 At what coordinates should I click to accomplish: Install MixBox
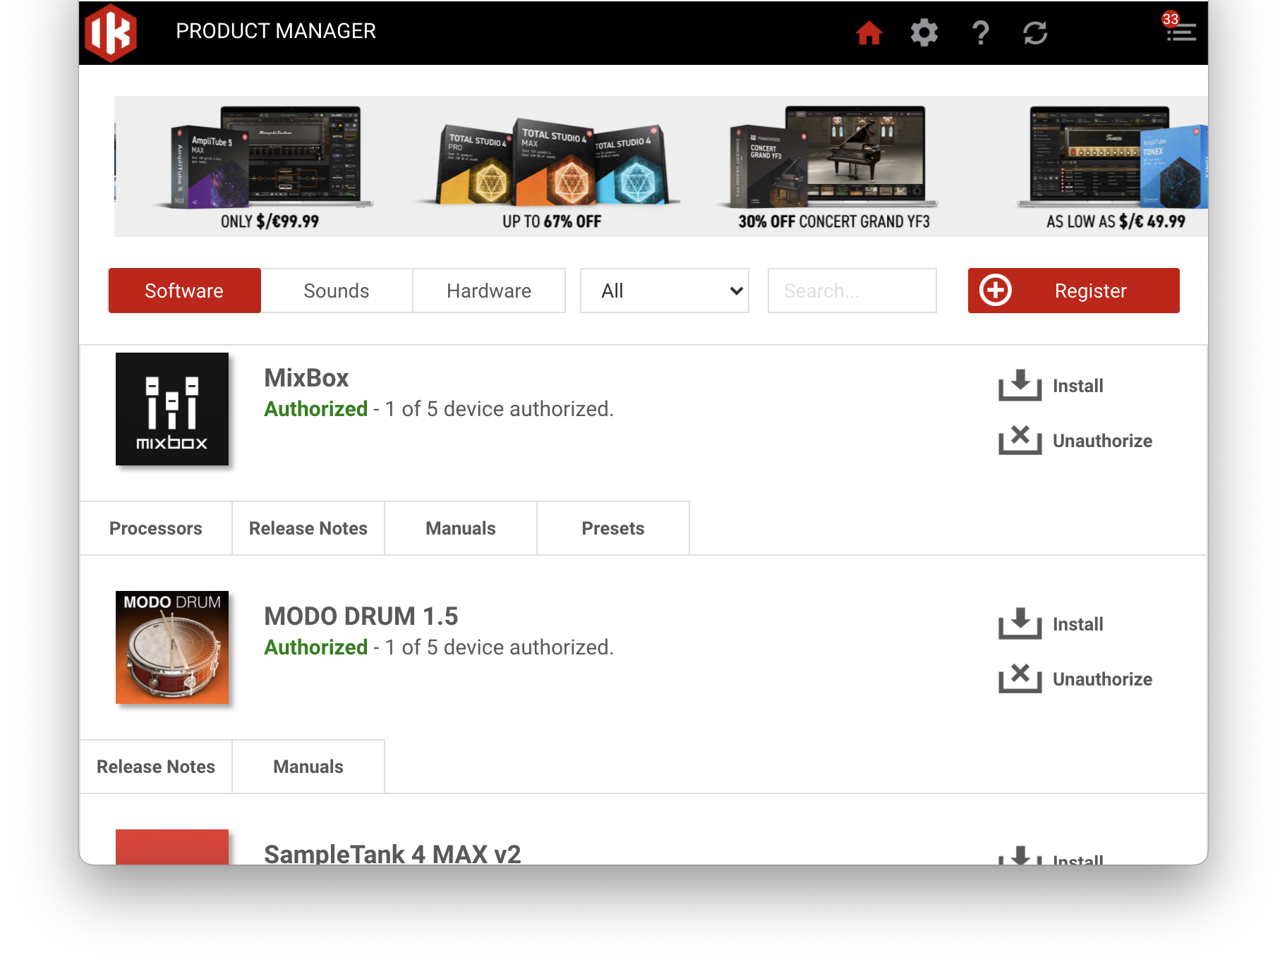[1051, 386]
